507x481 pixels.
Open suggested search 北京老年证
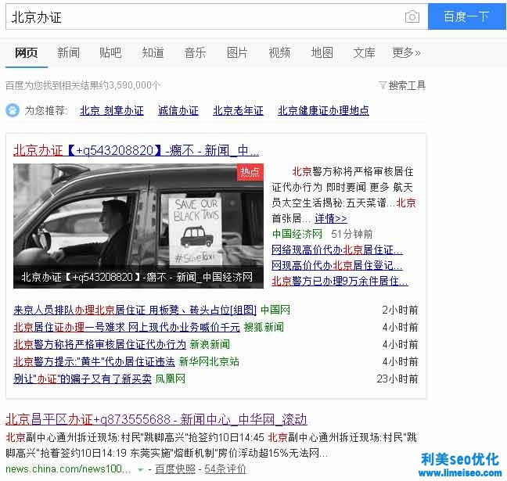(x=238, y=111)
